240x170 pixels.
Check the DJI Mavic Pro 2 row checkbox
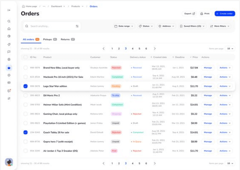point(25,95)
